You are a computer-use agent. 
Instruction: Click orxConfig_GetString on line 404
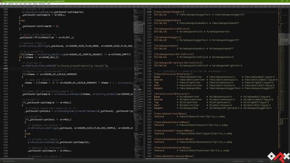tap(51, 54)
